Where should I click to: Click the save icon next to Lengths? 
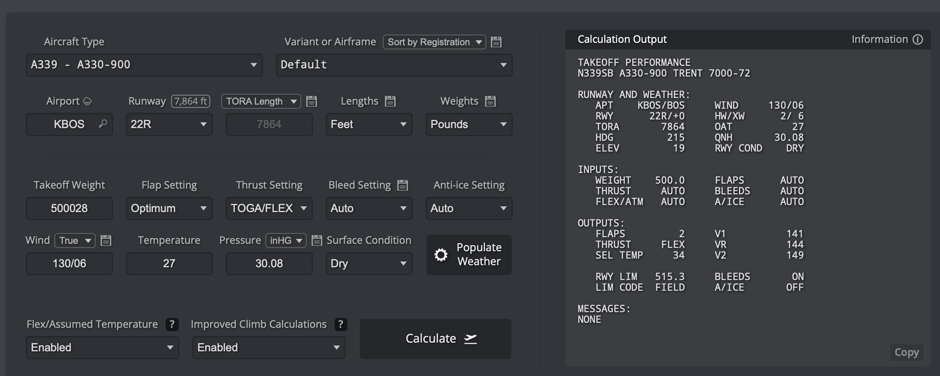coord(390,101)
